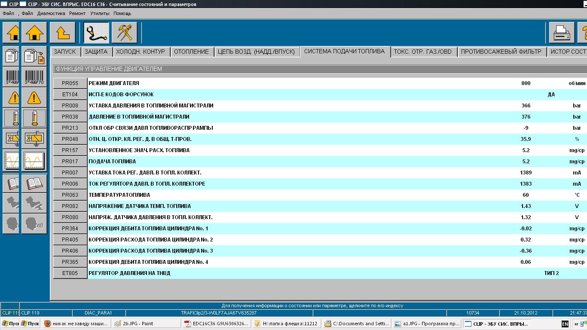The image size is (587, 330).
Task: Go to the ТОКС. ОТР. ГАЗ./OBD tab
Action: point(423,52)
